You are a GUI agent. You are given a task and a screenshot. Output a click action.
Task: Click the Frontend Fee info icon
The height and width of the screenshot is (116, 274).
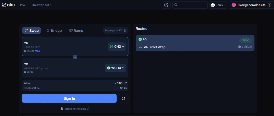(x=125, y=88)
